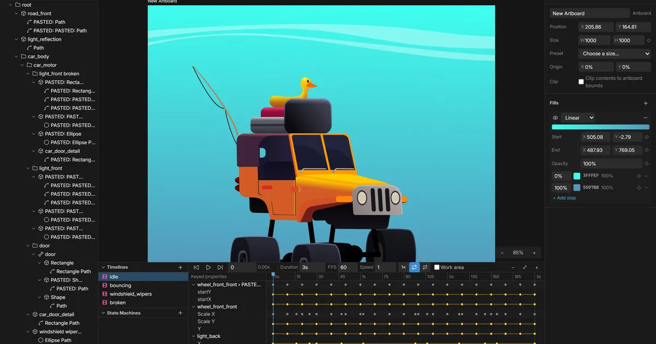Add a new timeline with plus icon
This screenshot has width=656, height=344.
point(180,268)
